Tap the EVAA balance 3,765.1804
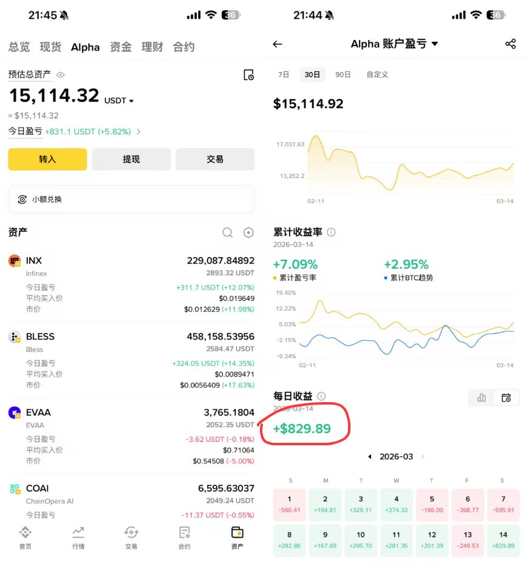The width and height of the screenshot is (526, 568). (x=229, y=412)
